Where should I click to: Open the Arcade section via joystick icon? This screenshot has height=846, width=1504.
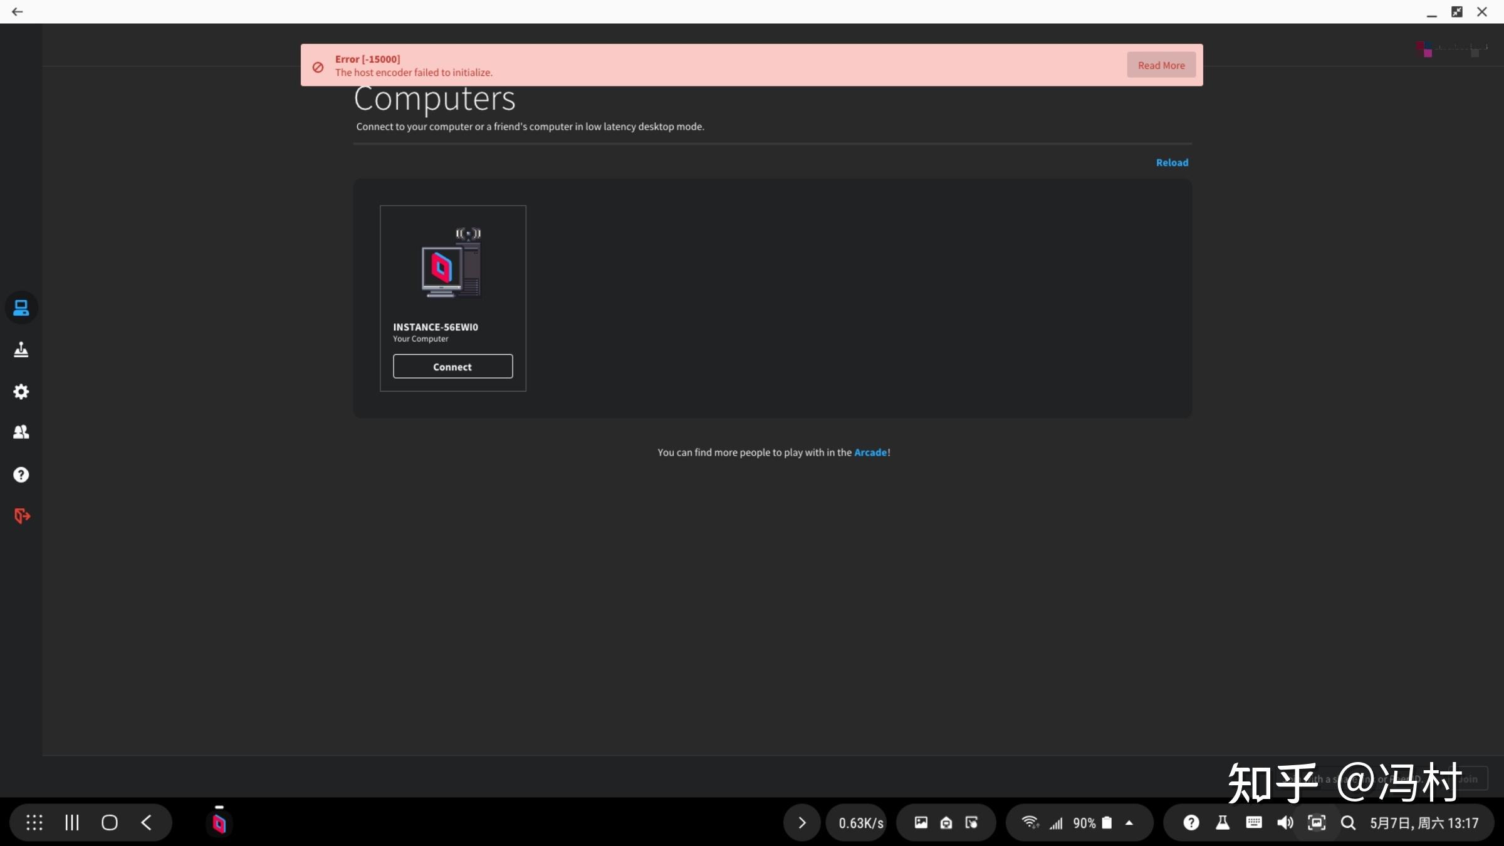click(x=21, y=349)
